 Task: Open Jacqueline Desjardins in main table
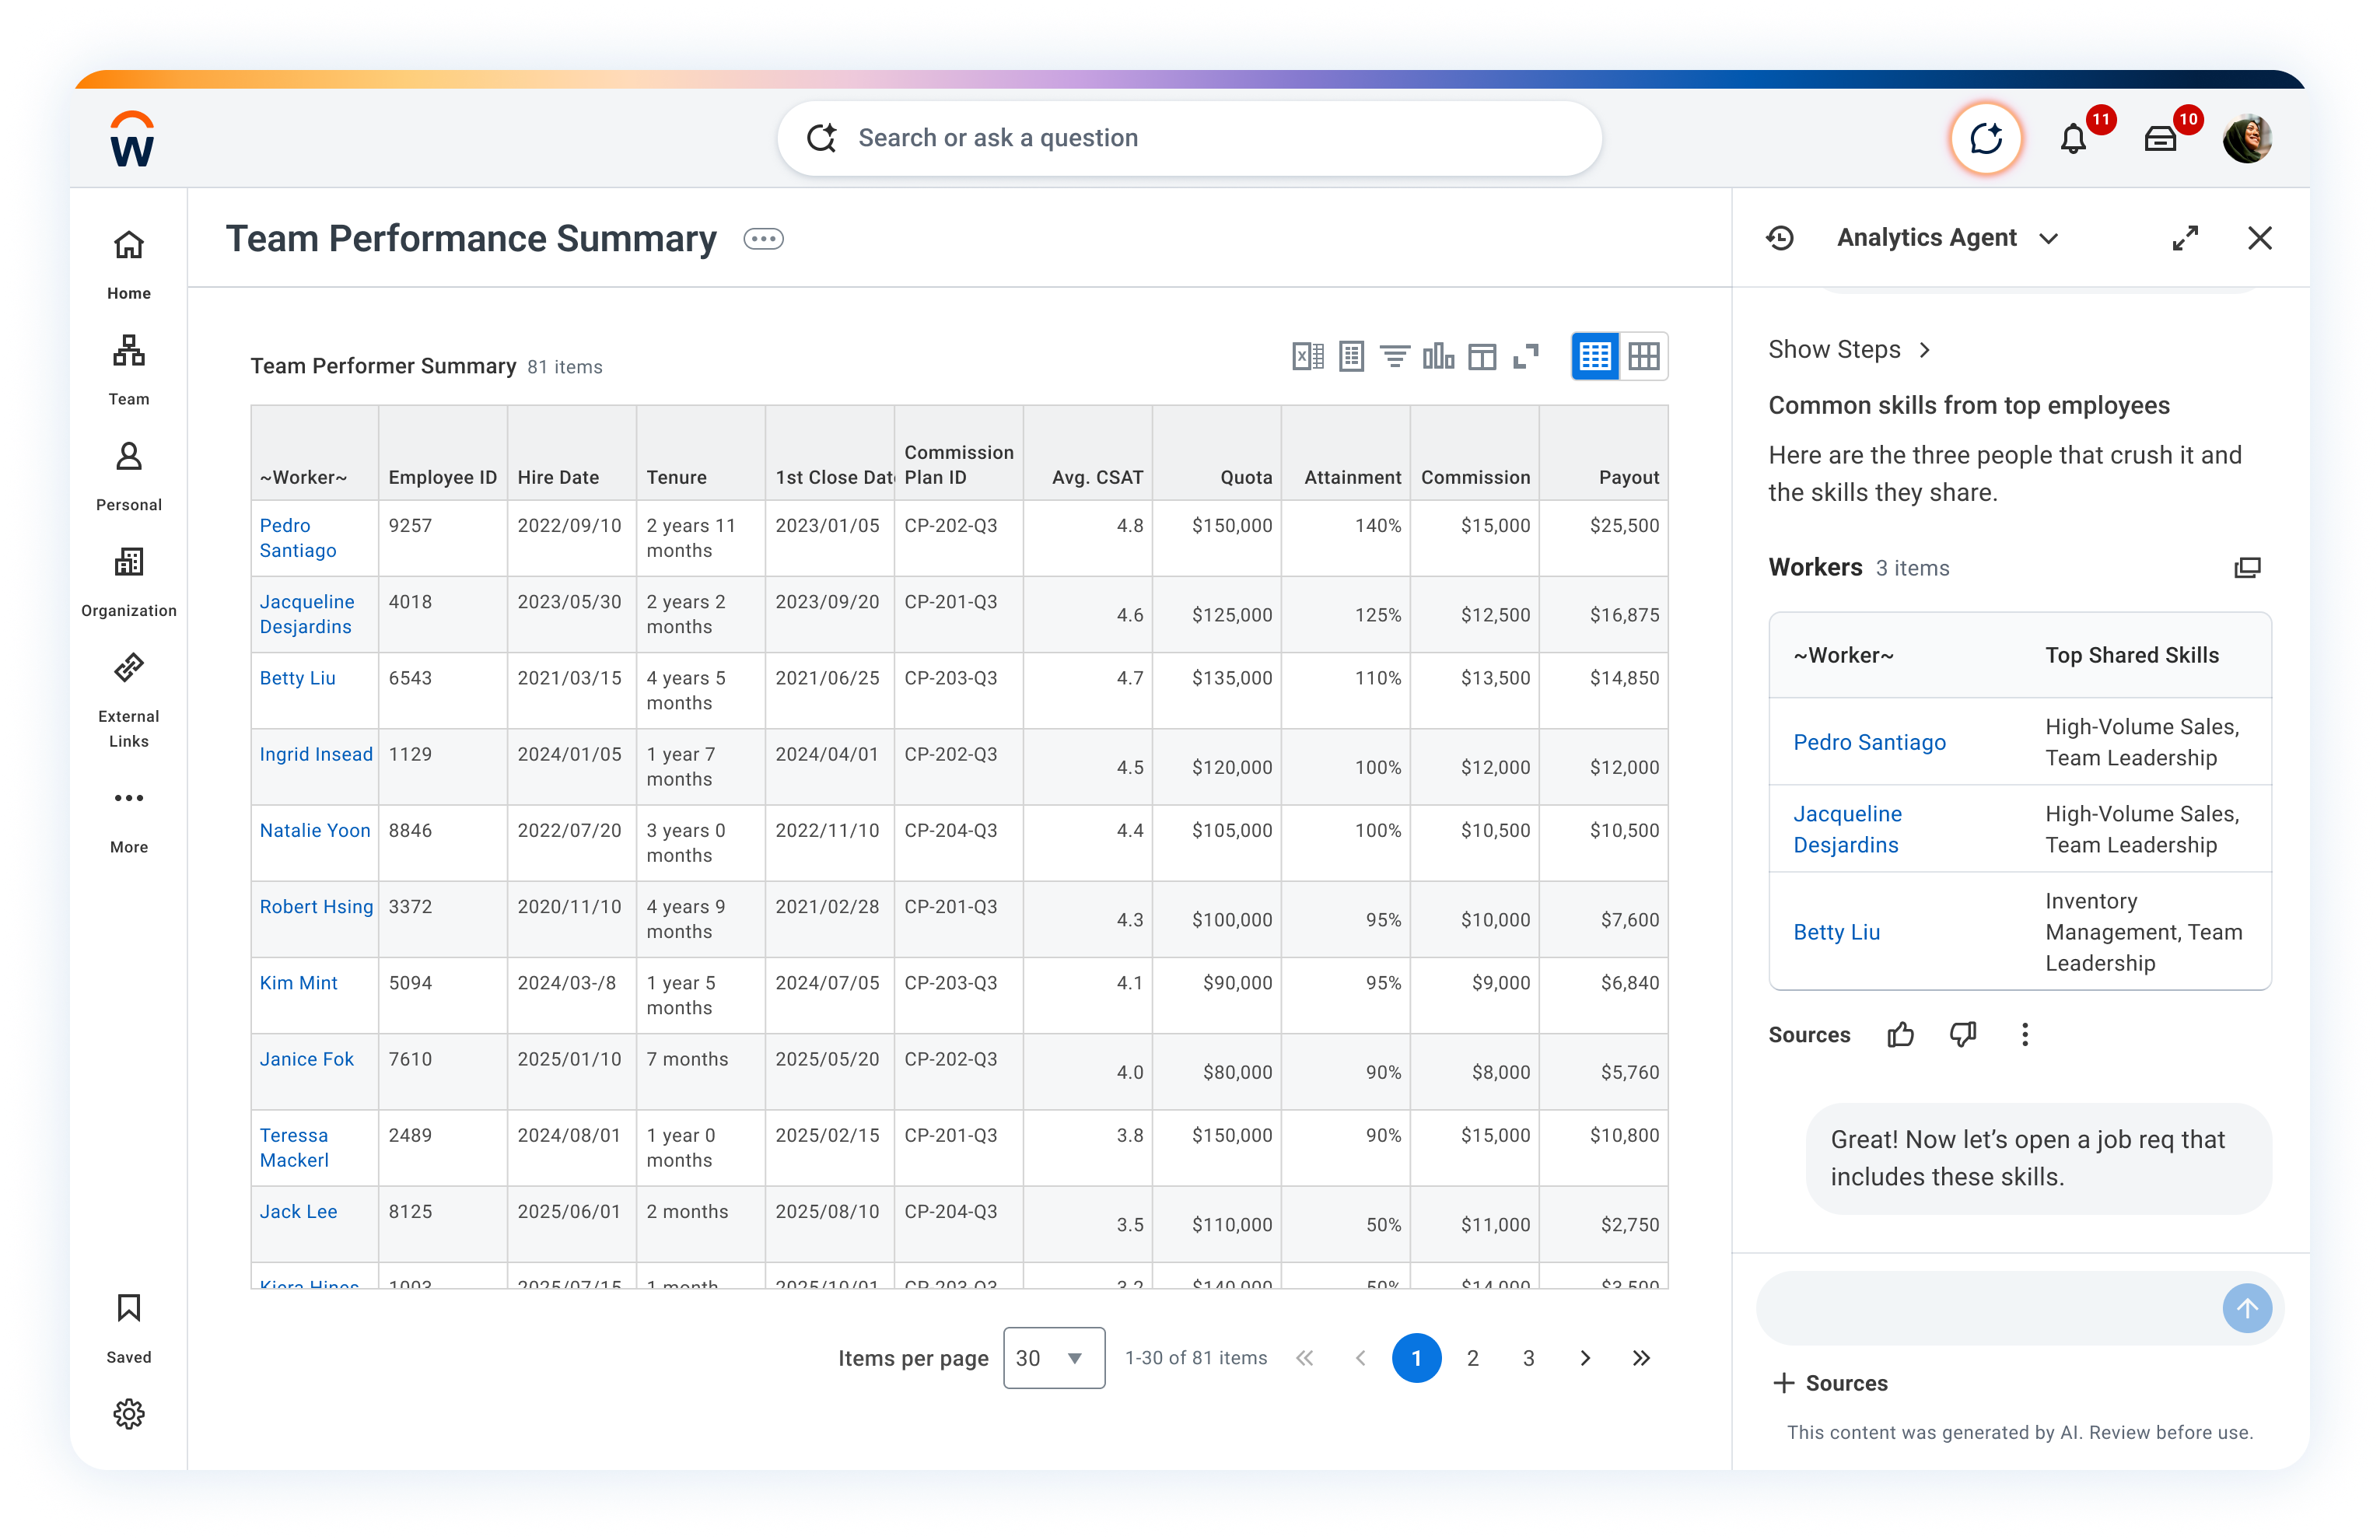click(x=307, y=614)
